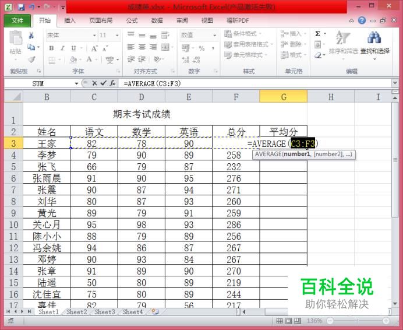Click the Help question mark icon
The height and width of the screenshot is (330, 403).
[362, 20]
